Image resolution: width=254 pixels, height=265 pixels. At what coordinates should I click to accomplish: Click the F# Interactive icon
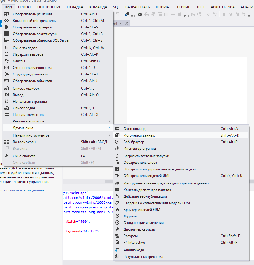(117, 242)
